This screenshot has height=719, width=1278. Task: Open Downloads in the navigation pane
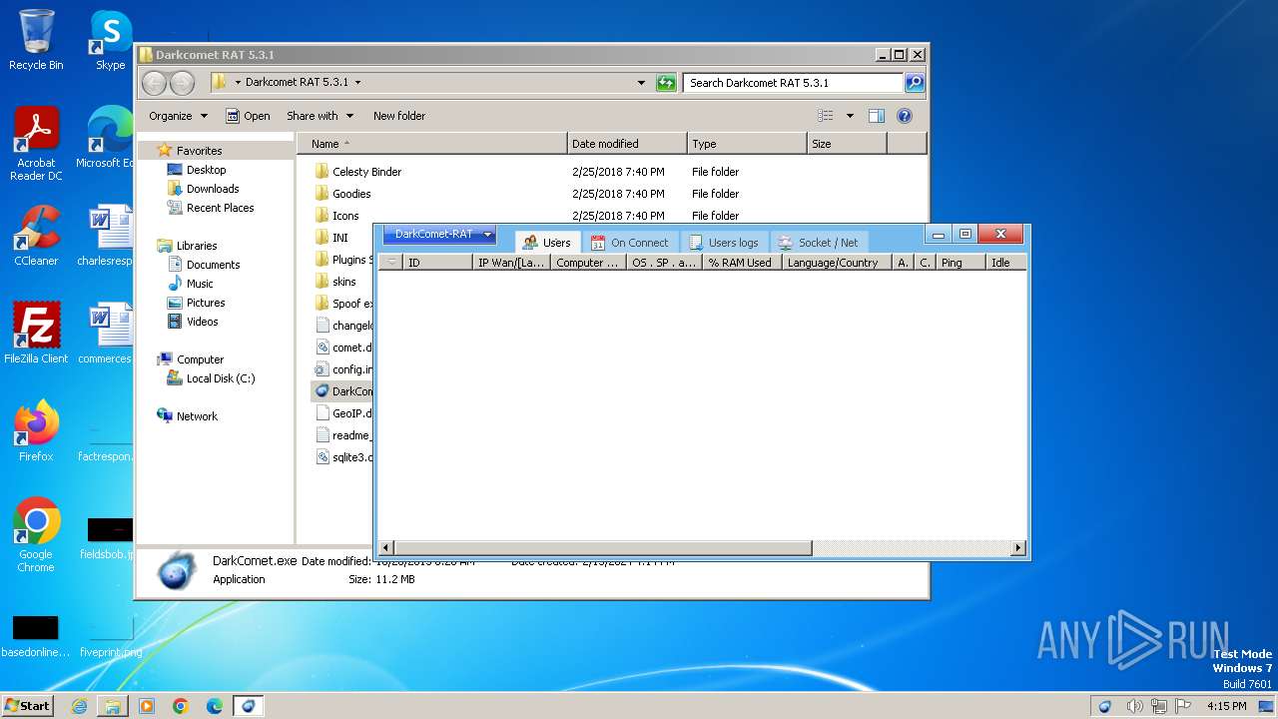click(204, 189)
